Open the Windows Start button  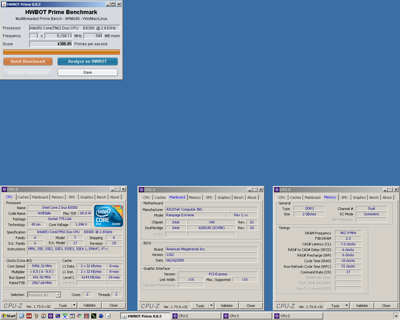pos(9,316)
